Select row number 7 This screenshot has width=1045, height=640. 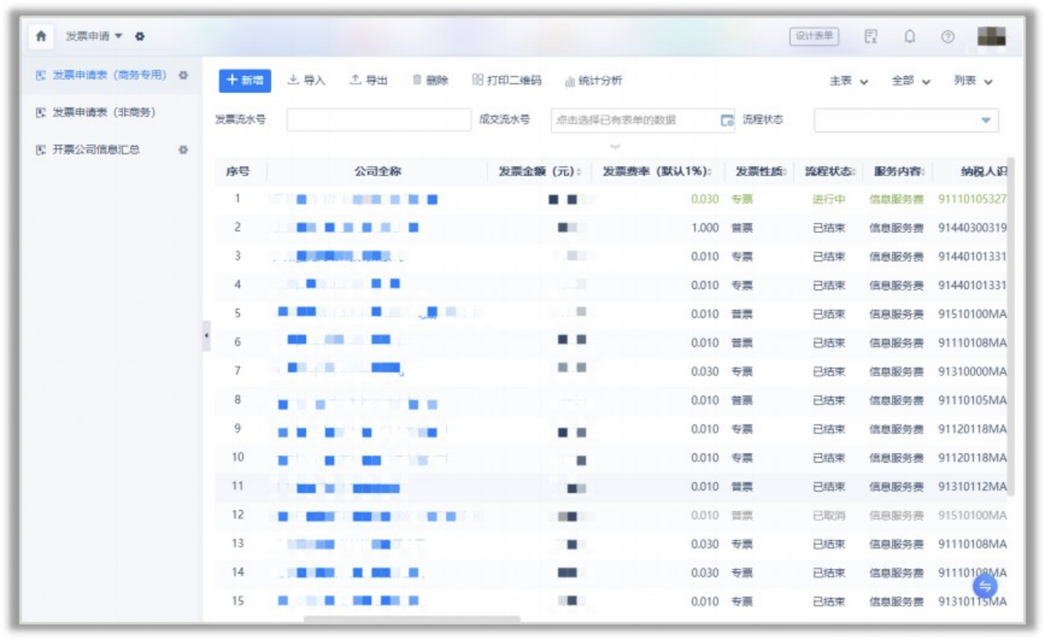pyautogui.click(x=238, y=371)
